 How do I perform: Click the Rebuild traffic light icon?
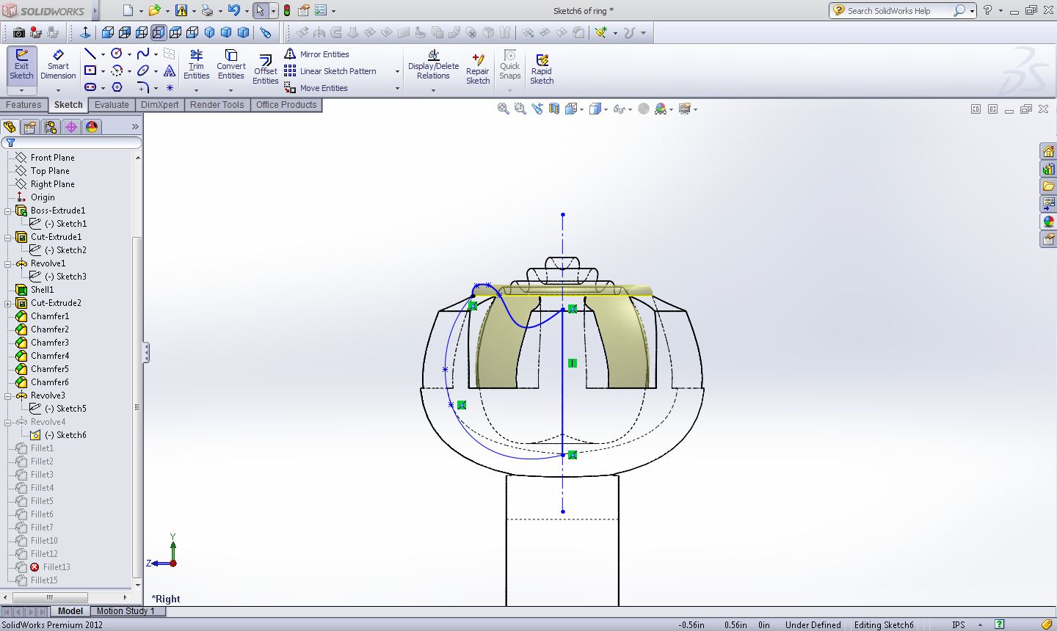(286, 10)
